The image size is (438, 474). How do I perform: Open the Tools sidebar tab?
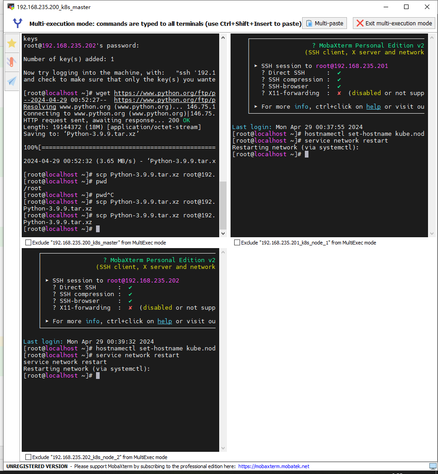pyautogui.click(x=12, y=62)
